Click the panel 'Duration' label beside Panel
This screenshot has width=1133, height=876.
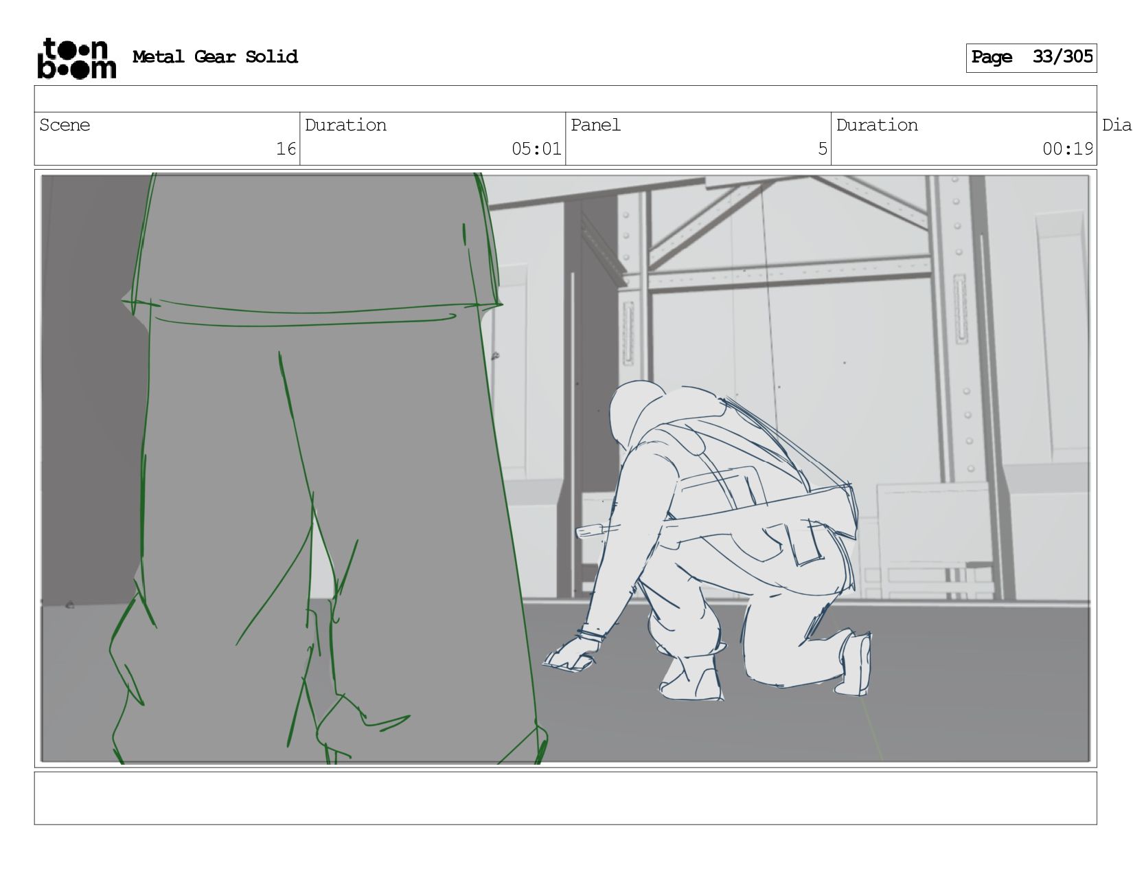pyautogui.click(x=877, y=125)
